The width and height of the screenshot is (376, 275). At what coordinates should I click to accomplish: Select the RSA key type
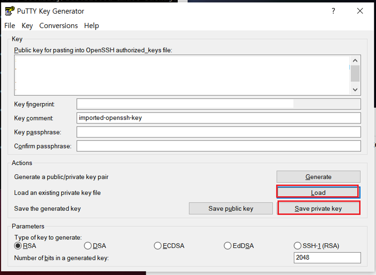tap(25, 246)
